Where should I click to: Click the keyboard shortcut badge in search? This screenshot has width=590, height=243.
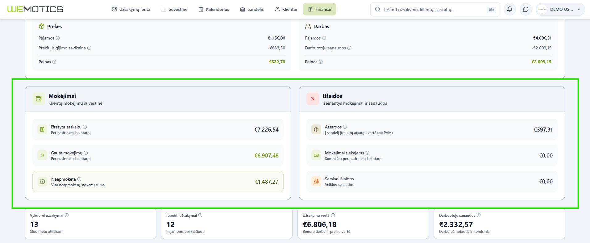491,10
